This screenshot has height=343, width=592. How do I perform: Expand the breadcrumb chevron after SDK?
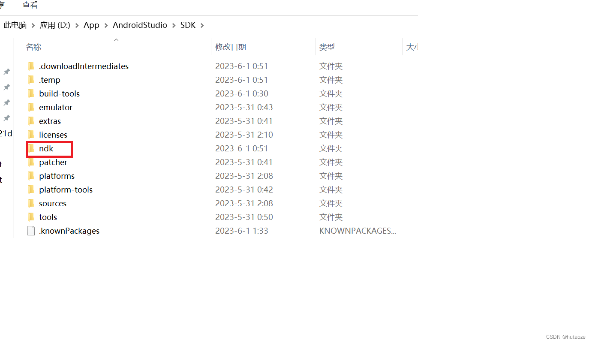click(x=201, y=25)
